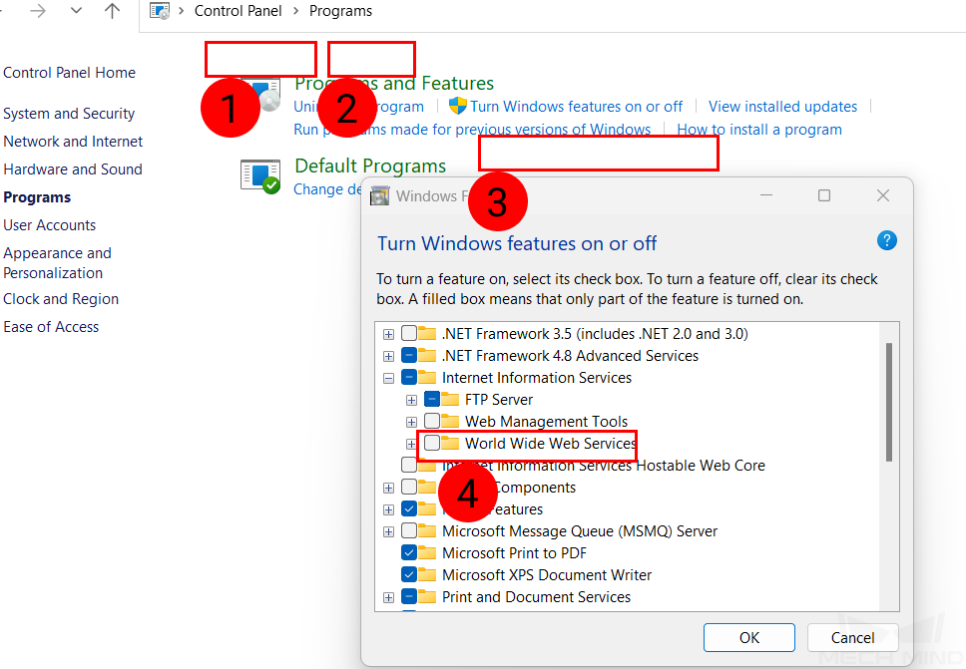Click Microsoft Message Queue Server folder icon
The height and width of the screenshot is (669, 966).
click(x=427, y=530)
